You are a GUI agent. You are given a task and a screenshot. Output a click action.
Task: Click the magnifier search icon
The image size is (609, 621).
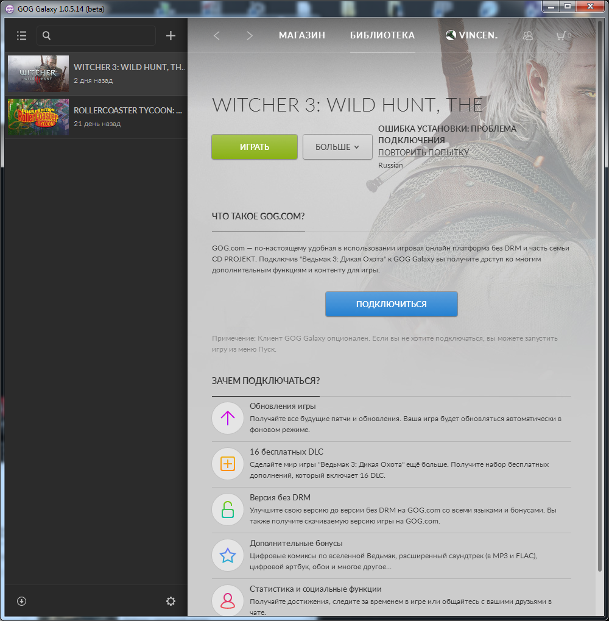(x=46, y=35)
